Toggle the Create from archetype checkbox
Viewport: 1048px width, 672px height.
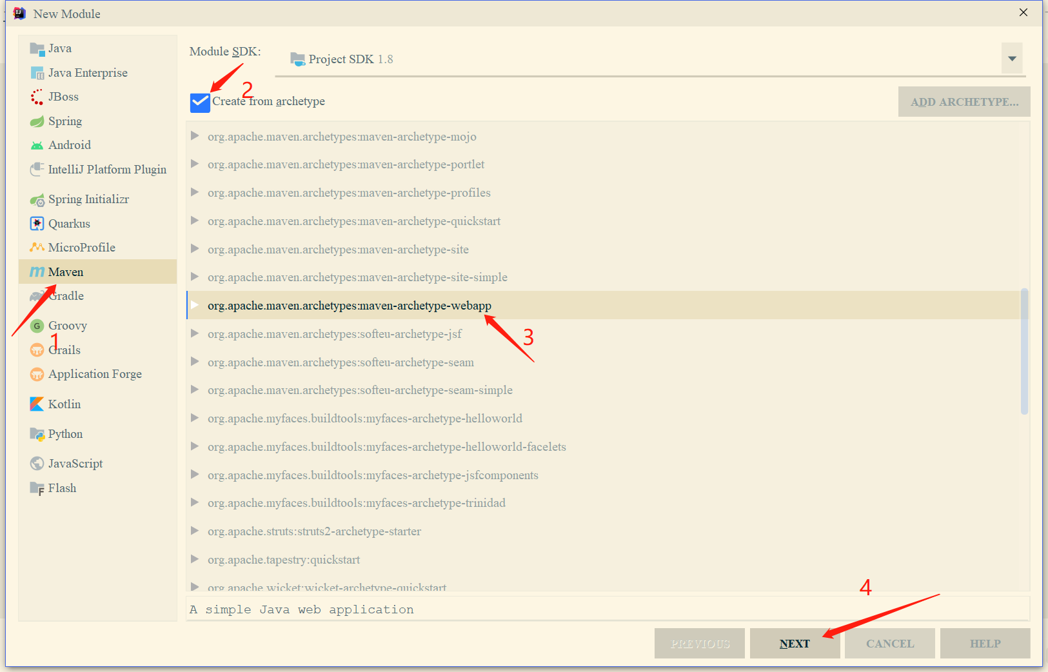200,102
